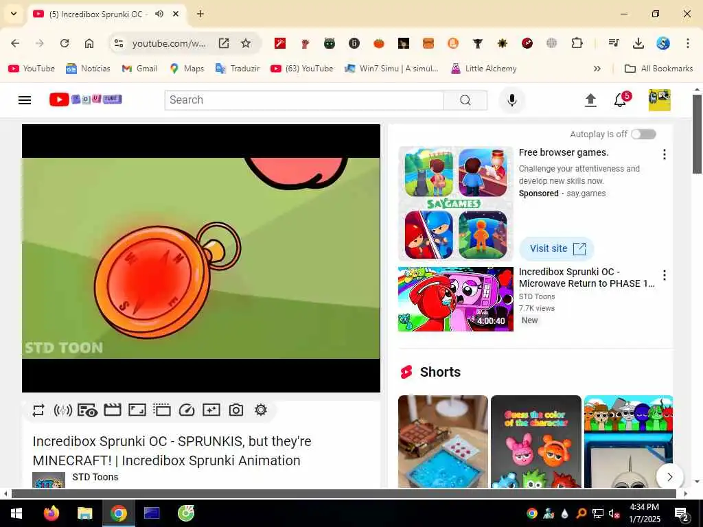The image size is (703, 527).
Task: Open Chrome three-dot menu
Action: coord(688,43)
